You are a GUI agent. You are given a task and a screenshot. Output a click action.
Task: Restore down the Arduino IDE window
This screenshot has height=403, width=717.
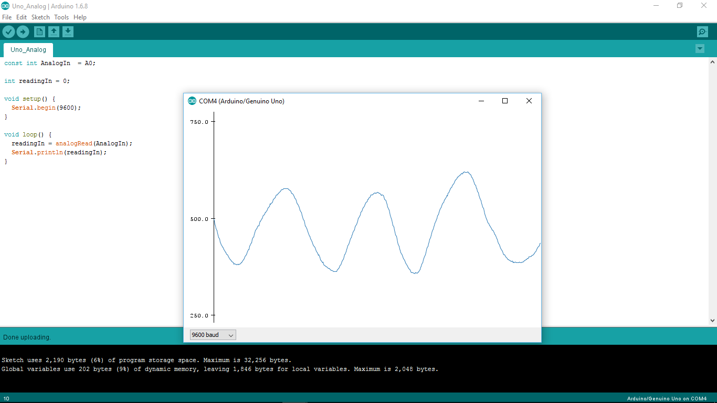coord(680,5)
